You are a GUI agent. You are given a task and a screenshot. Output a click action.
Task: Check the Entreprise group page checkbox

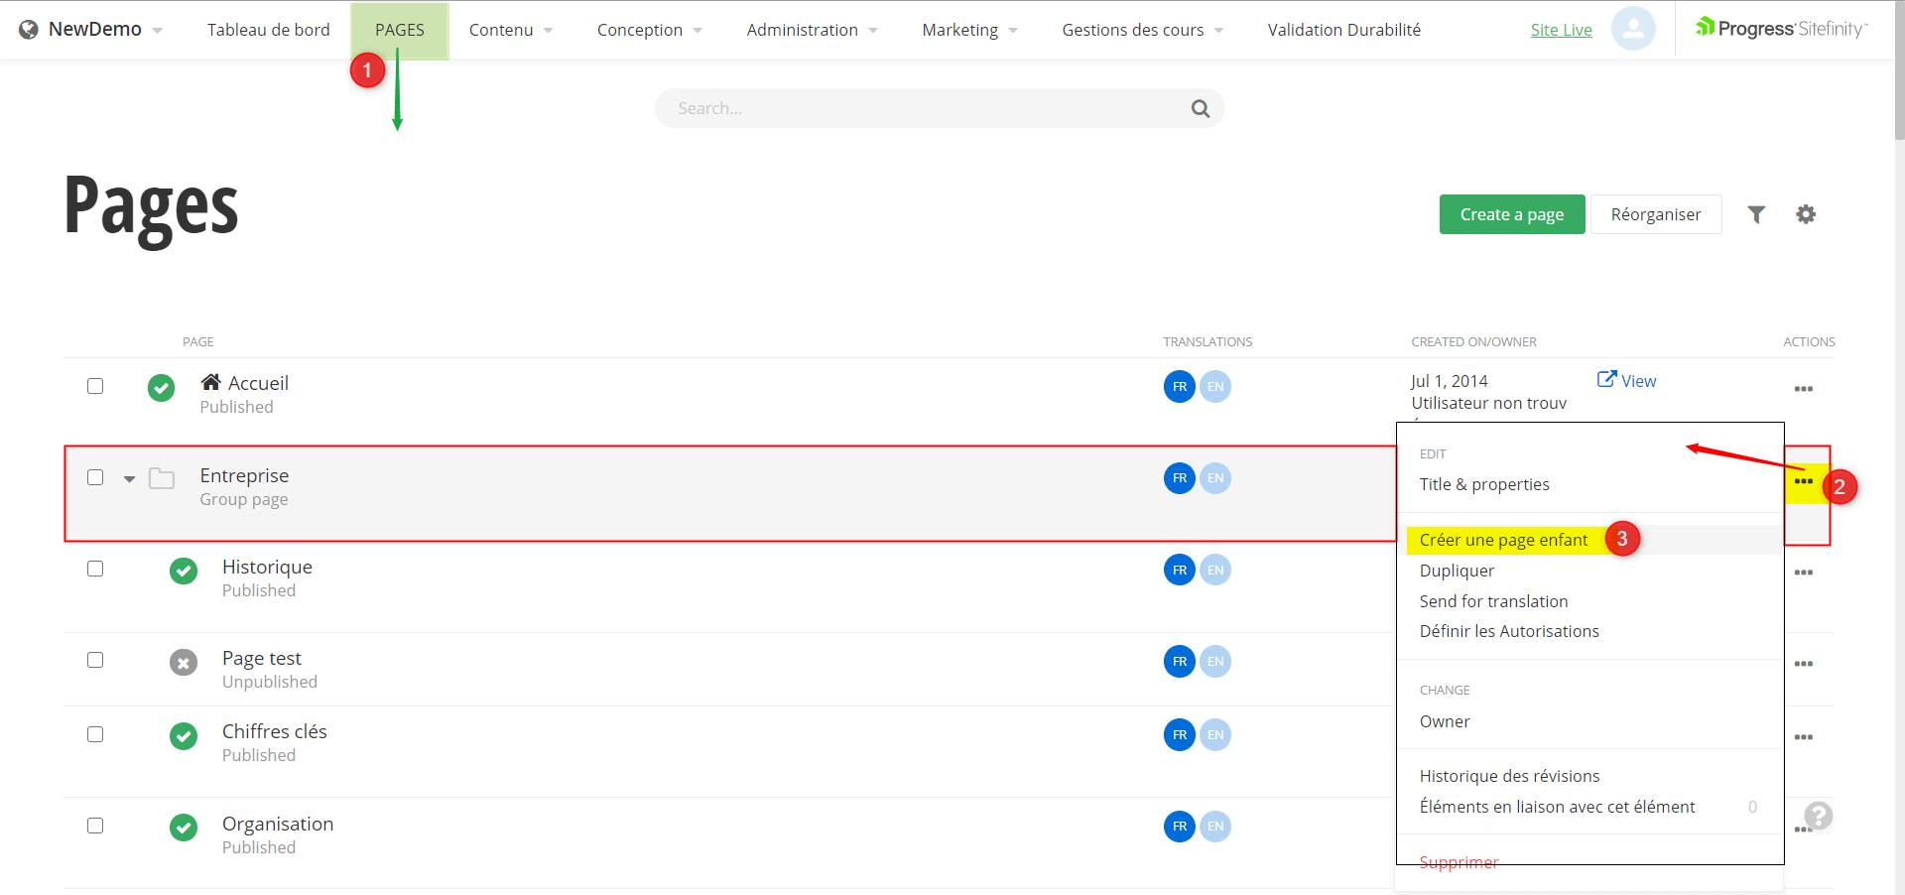[x=95, y=477]
